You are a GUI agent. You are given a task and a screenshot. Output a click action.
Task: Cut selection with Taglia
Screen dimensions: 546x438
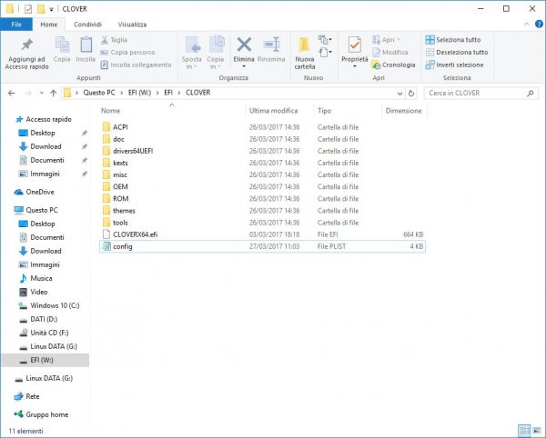(114, 40)
